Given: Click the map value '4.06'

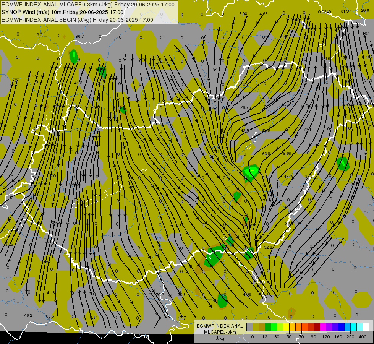Looking at the screenshot, I should (x=247, y=294).
